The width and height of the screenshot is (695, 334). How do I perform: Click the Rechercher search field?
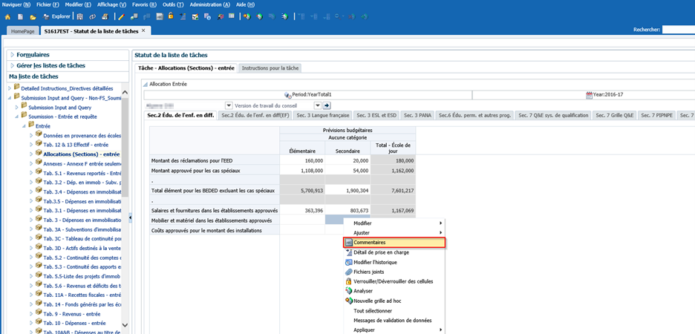tap(678, 30)
